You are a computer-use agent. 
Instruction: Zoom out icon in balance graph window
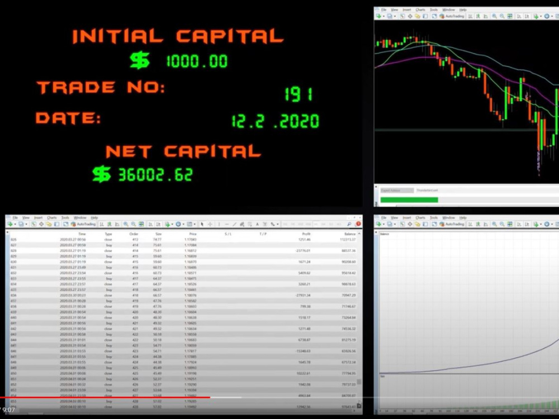point(501,224)
